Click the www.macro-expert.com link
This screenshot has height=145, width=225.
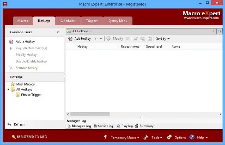coord(202,18)
